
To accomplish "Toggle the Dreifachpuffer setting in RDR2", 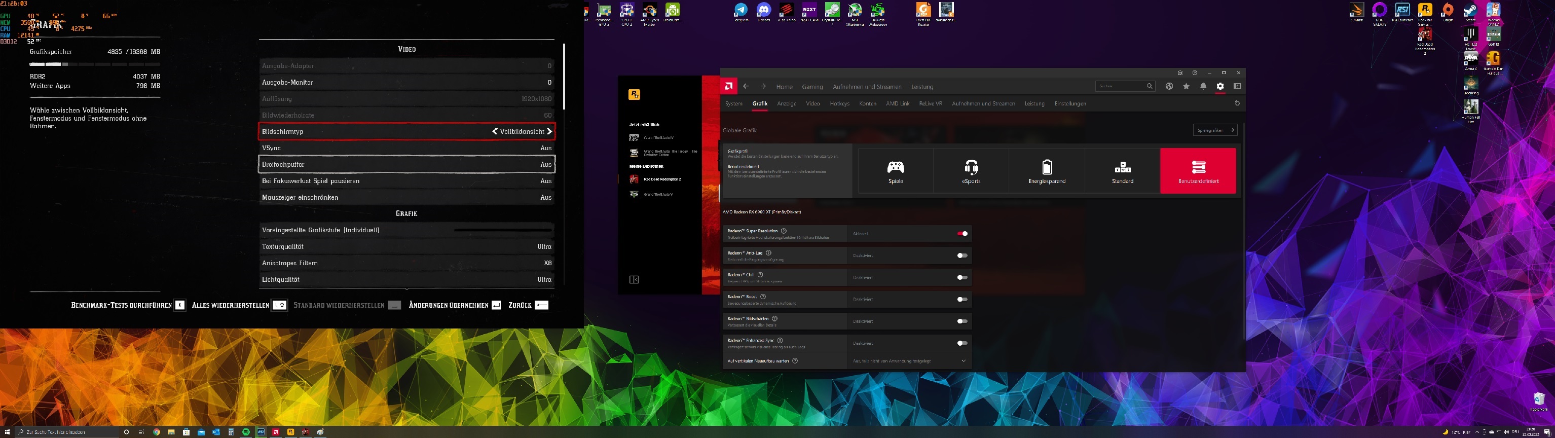I will pyautogui.click(x=407, y=164).
